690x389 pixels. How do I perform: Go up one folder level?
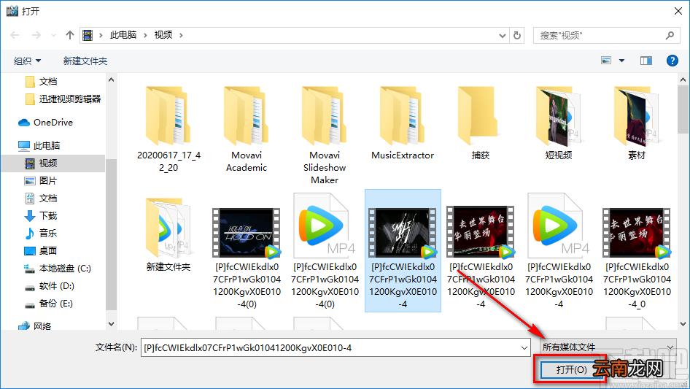(69, 35)
